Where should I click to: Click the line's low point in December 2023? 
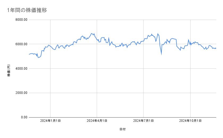[x=38, y=57]
